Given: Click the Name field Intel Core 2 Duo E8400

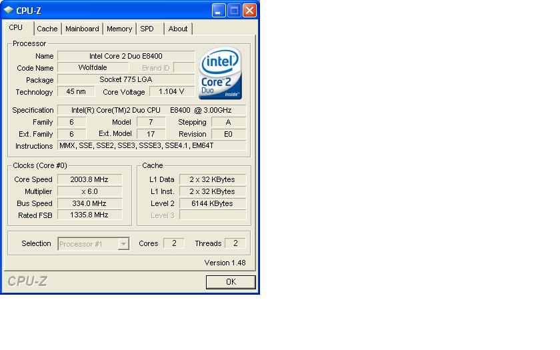Looking at the screenshot, I should point(126,56).
